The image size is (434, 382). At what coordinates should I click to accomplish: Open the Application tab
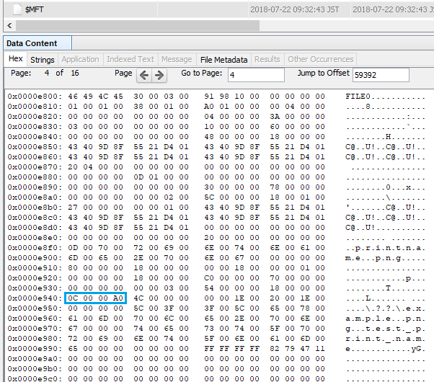coord(80,60)
